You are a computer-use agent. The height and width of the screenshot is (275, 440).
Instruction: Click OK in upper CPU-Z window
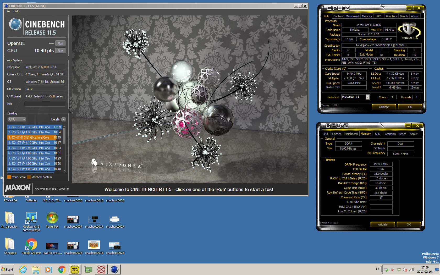point(410,107)
